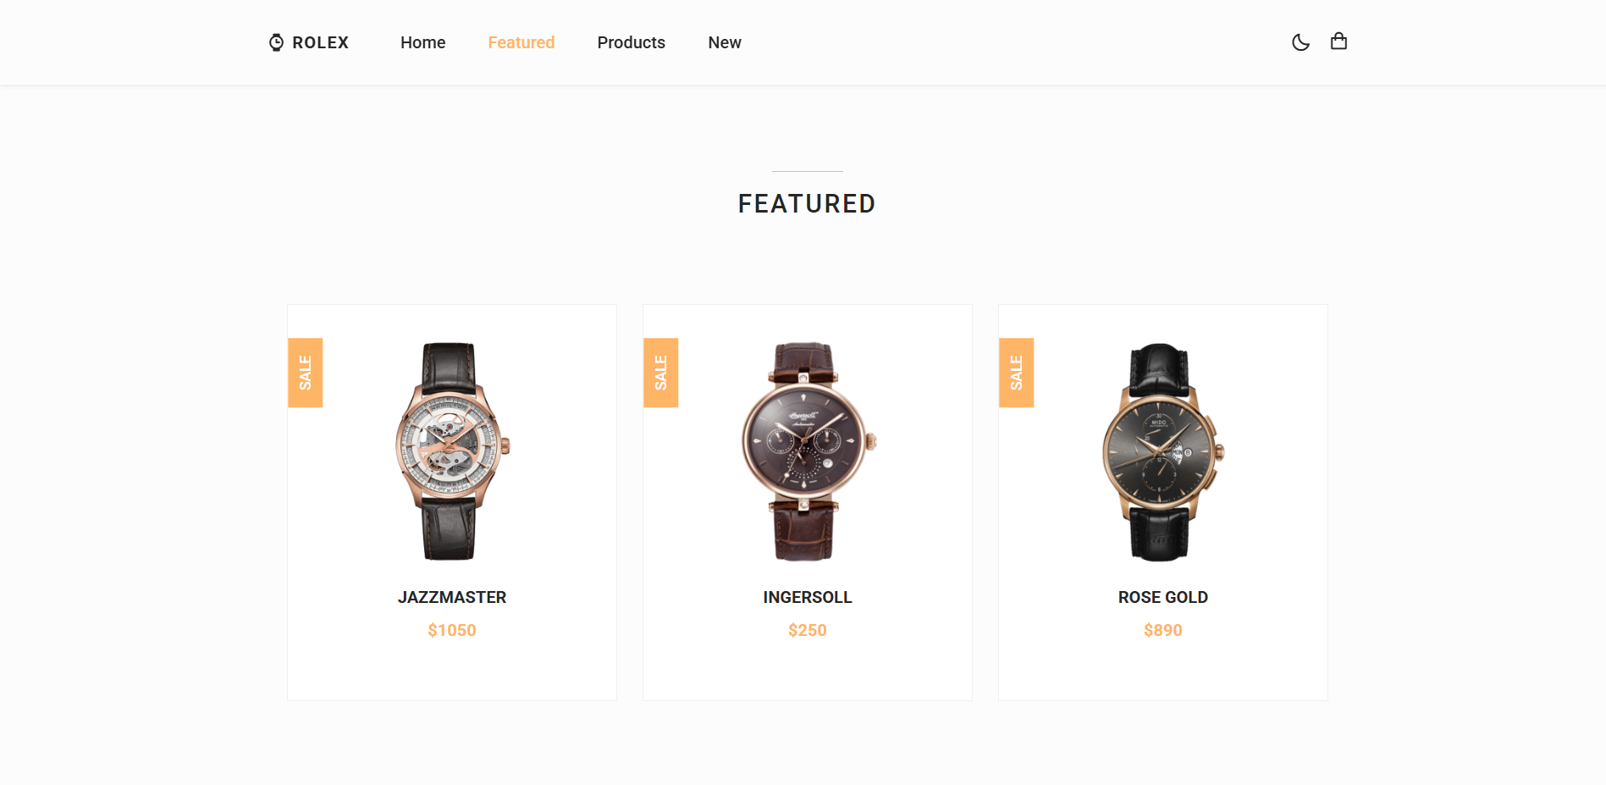Open the New nav link

tap(725, 42)
